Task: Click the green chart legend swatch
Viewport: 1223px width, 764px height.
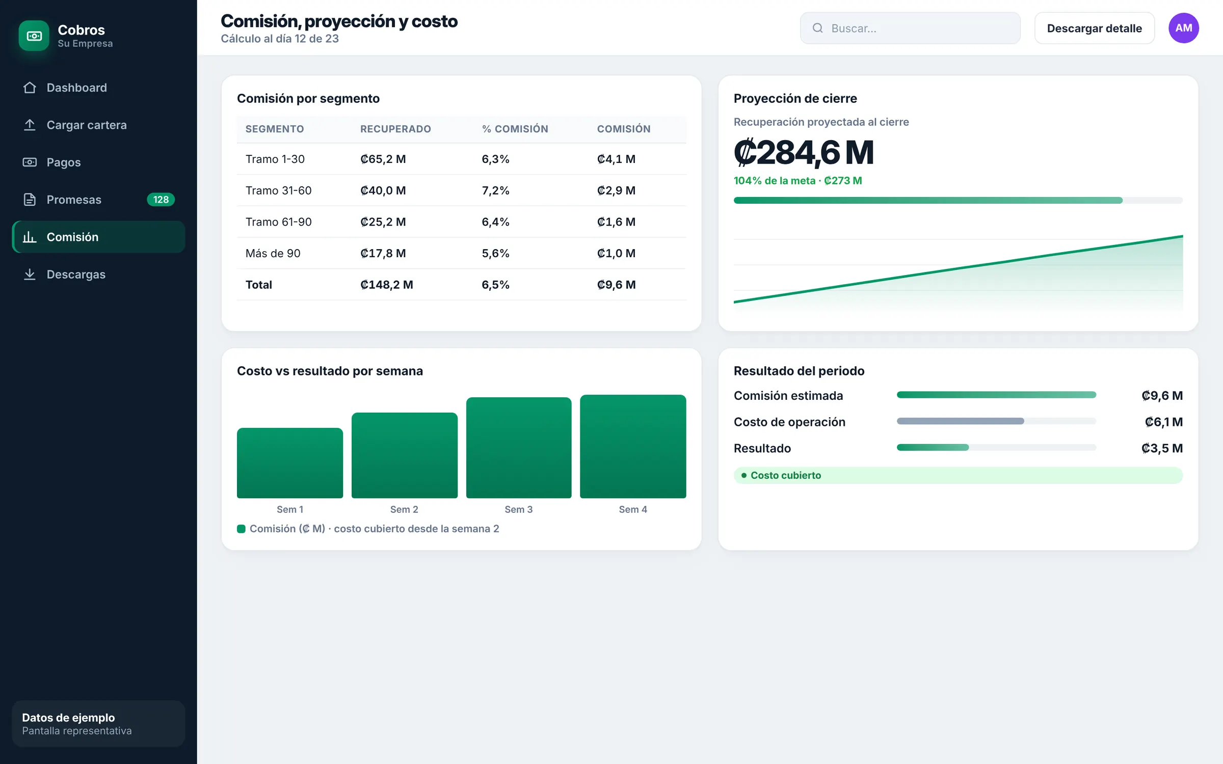Action: [x=241, y=529]
